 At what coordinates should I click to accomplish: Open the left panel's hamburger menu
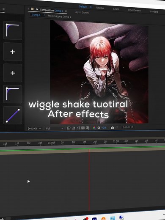3,9
